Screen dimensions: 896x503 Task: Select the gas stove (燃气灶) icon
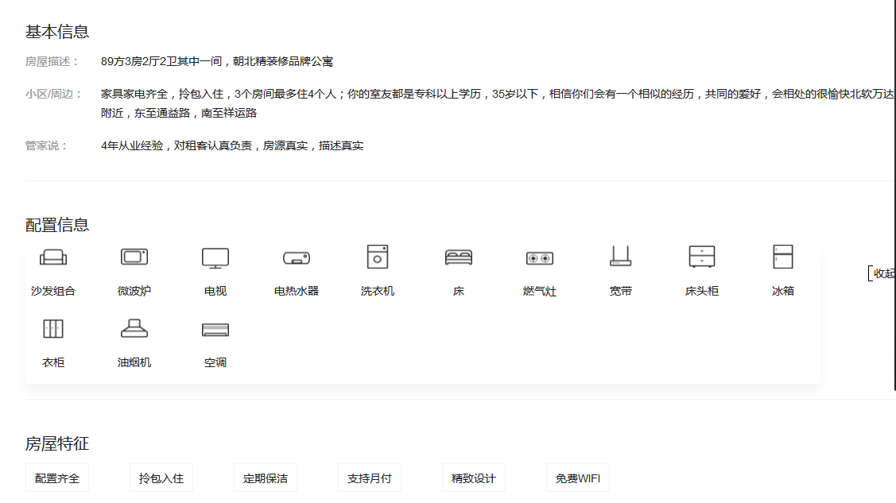click(x=540, y=258)
